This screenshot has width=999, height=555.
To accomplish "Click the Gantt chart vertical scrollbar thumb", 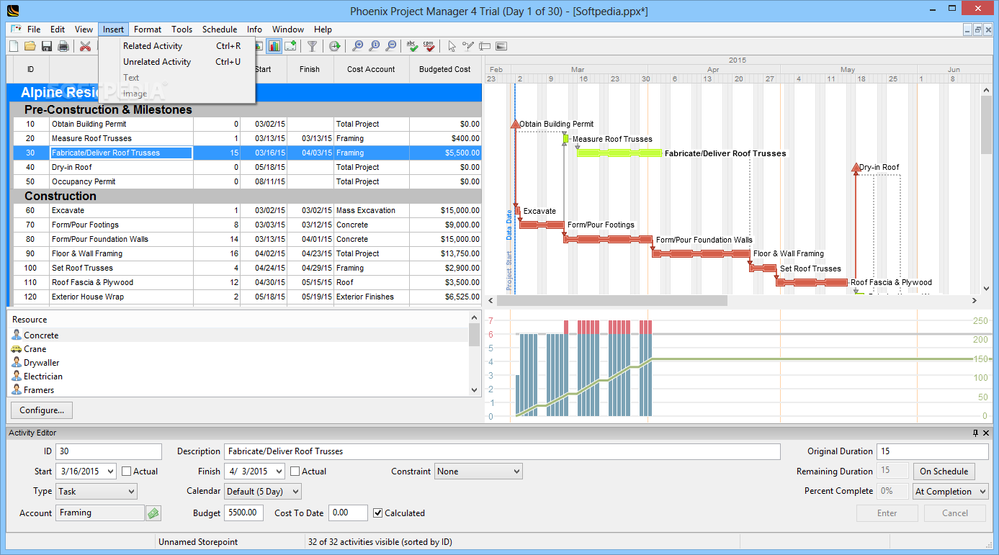I will click(987, 124).
